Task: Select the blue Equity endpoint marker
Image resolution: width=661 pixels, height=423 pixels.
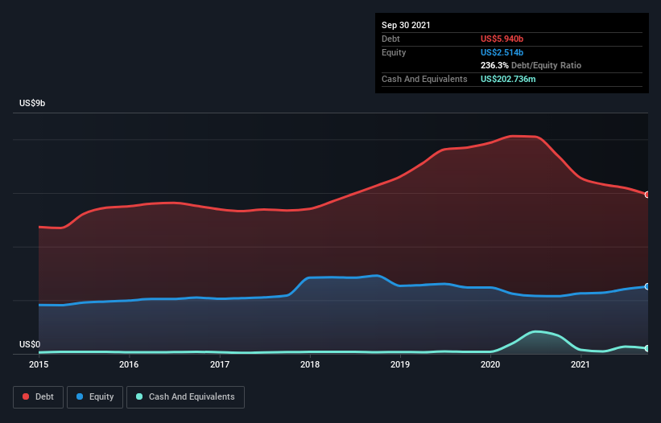Action: point(647,286)
